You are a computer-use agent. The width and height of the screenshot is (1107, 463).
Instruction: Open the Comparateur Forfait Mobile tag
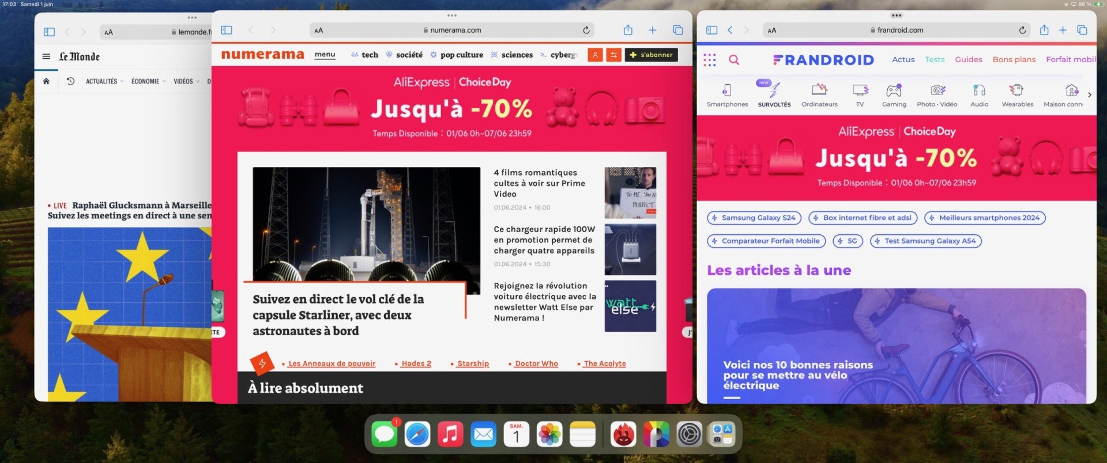point(766,241)
